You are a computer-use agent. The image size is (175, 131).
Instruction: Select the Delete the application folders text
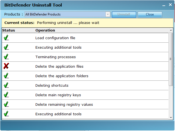62,76
